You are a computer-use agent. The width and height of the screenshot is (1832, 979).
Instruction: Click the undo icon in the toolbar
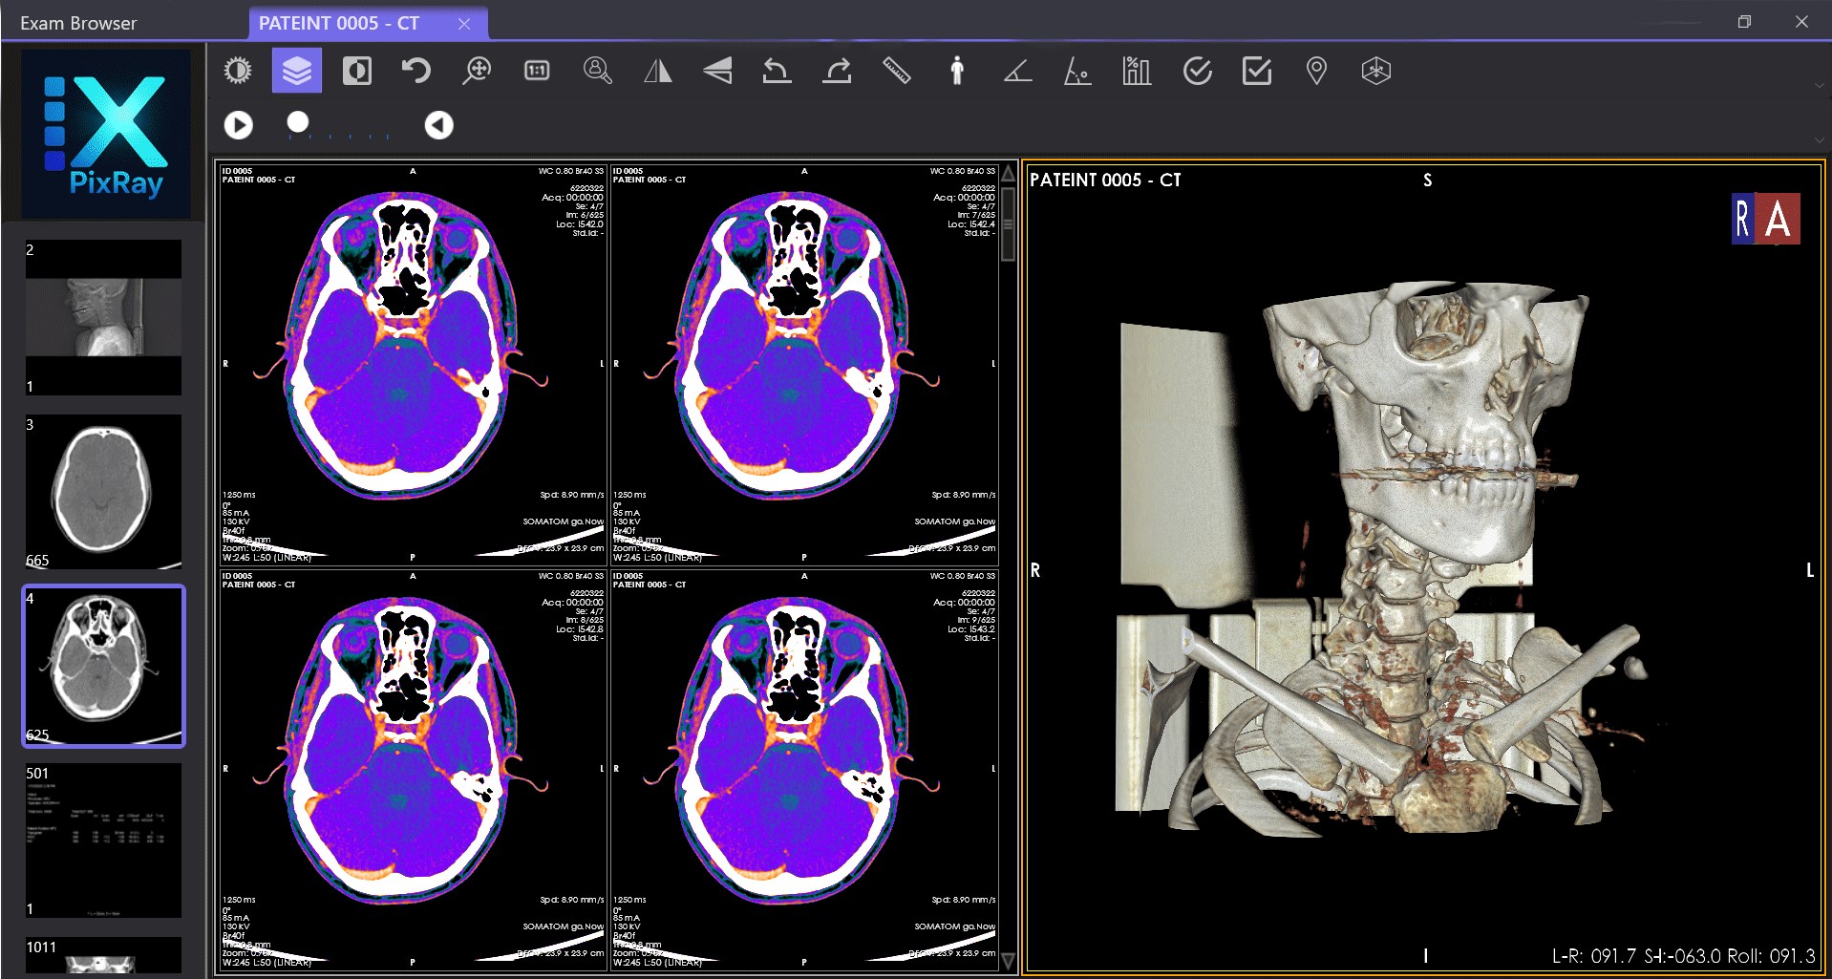[x=415, y=70]
